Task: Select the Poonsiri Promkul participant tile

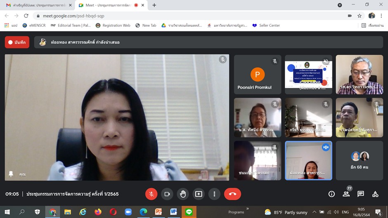Action: coord(257,75)
